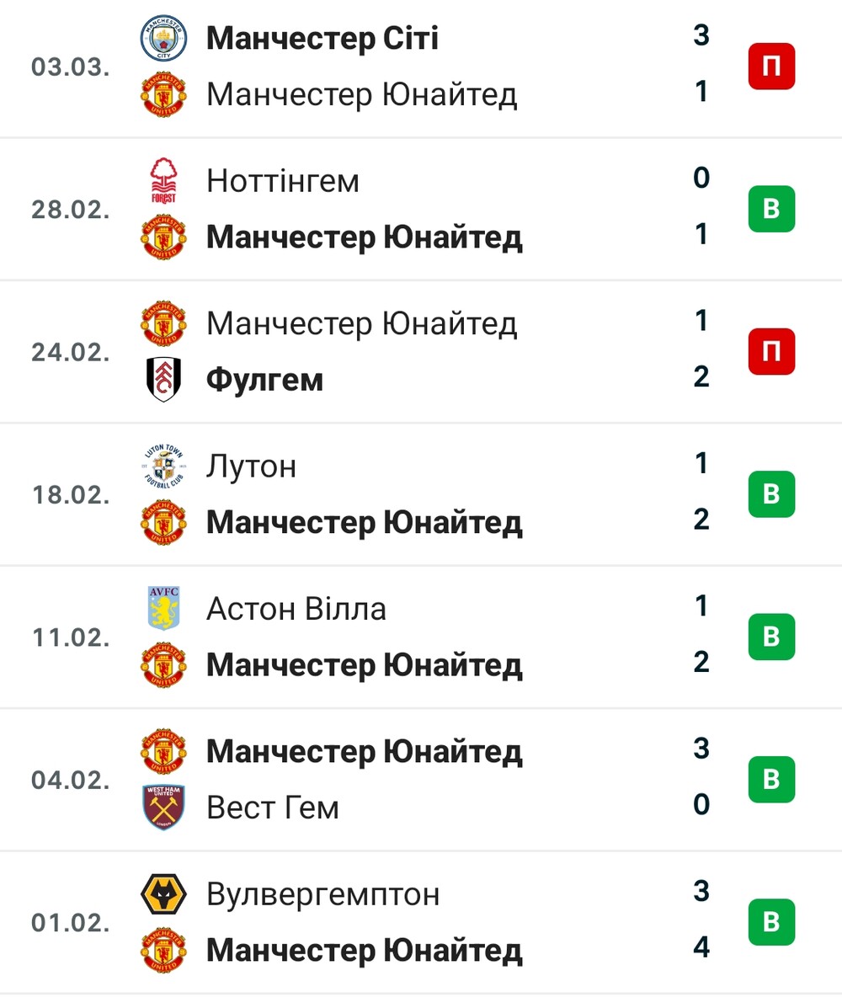The image size is (842, 997).
Task: Click the Wolverhampton wolf logo
Action: [x=163, y=894]
